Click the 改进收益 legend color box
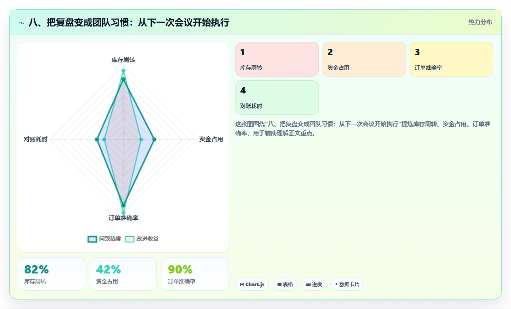511x309 pixels. click(x=130, y=239)
